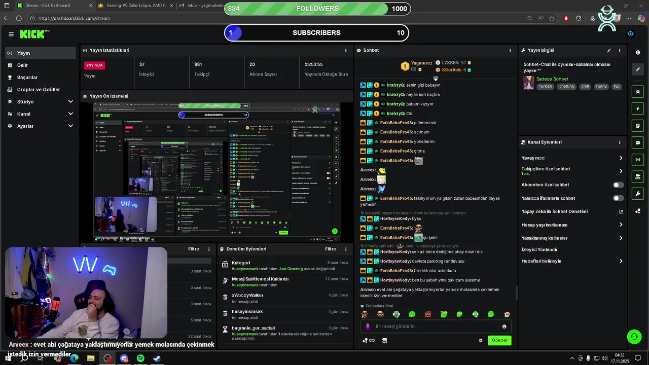The width and height of the screenshot is (649, 365).
Task: Open the Sohbet panel three-dot menu
Action: click(510, 50)
